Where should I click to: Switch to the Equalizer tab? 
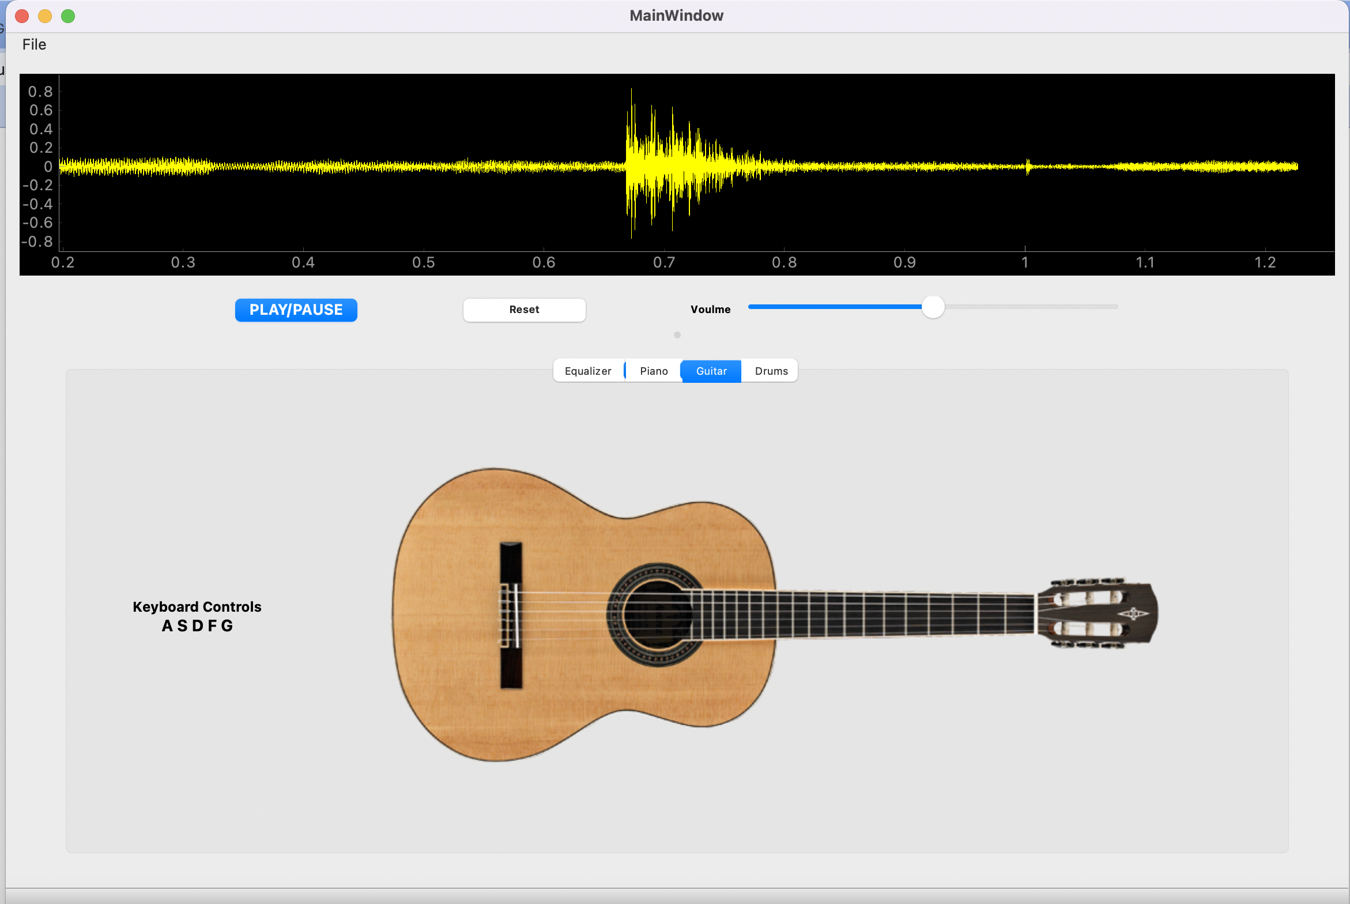[x=587, y=371]
